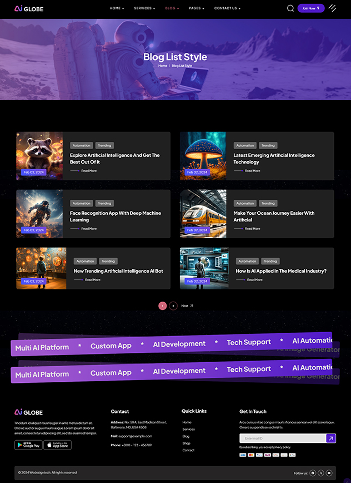Click the Google Play store badge

28,445
